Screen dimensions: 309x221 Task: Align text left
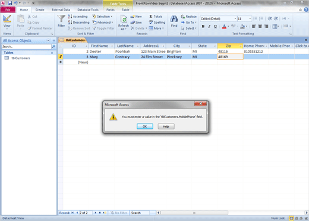click(x=254, y=26)
